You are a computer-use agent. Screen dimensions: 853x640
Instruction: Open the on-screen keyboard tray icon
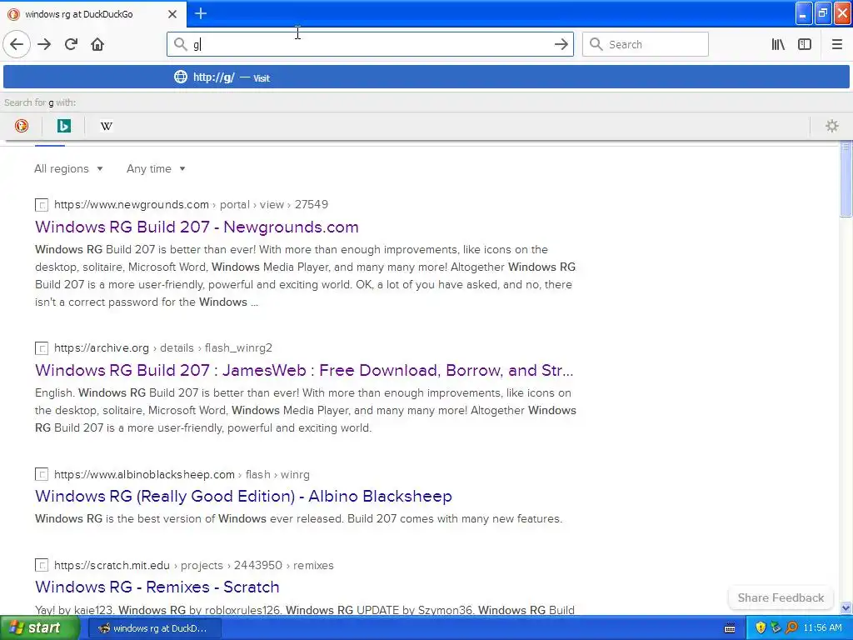coord(730,628)
